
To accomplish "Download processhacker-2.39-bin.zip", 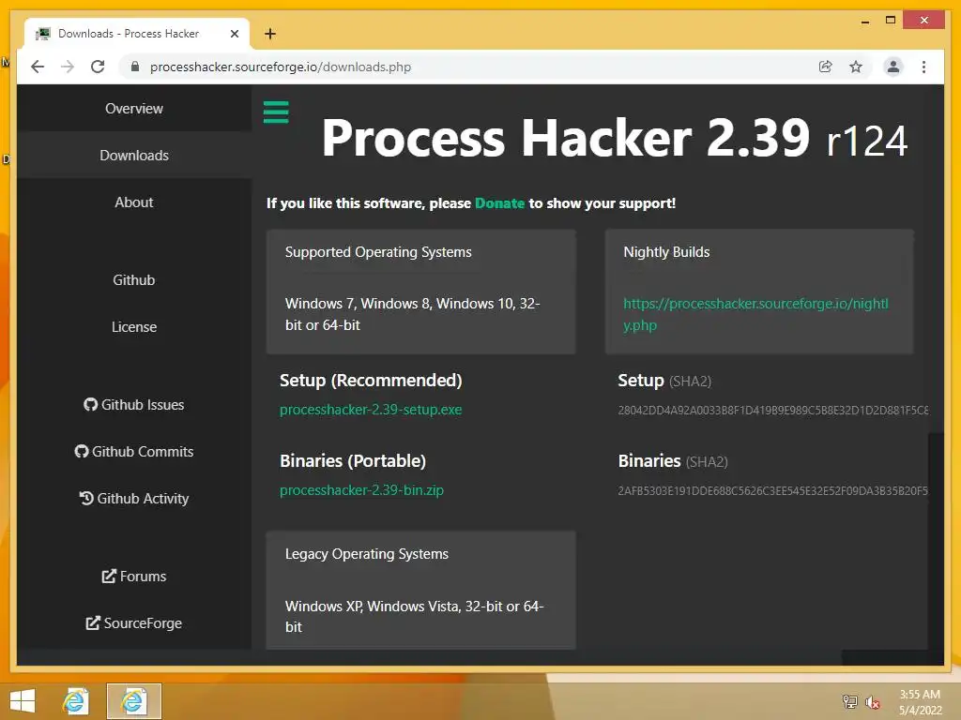I will pyautogui.click(x=361, y=490).
